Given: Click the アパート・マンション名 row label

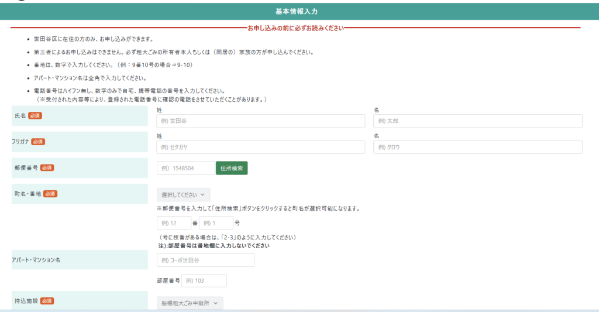Looking at the screenshot, I should (36, 260).
